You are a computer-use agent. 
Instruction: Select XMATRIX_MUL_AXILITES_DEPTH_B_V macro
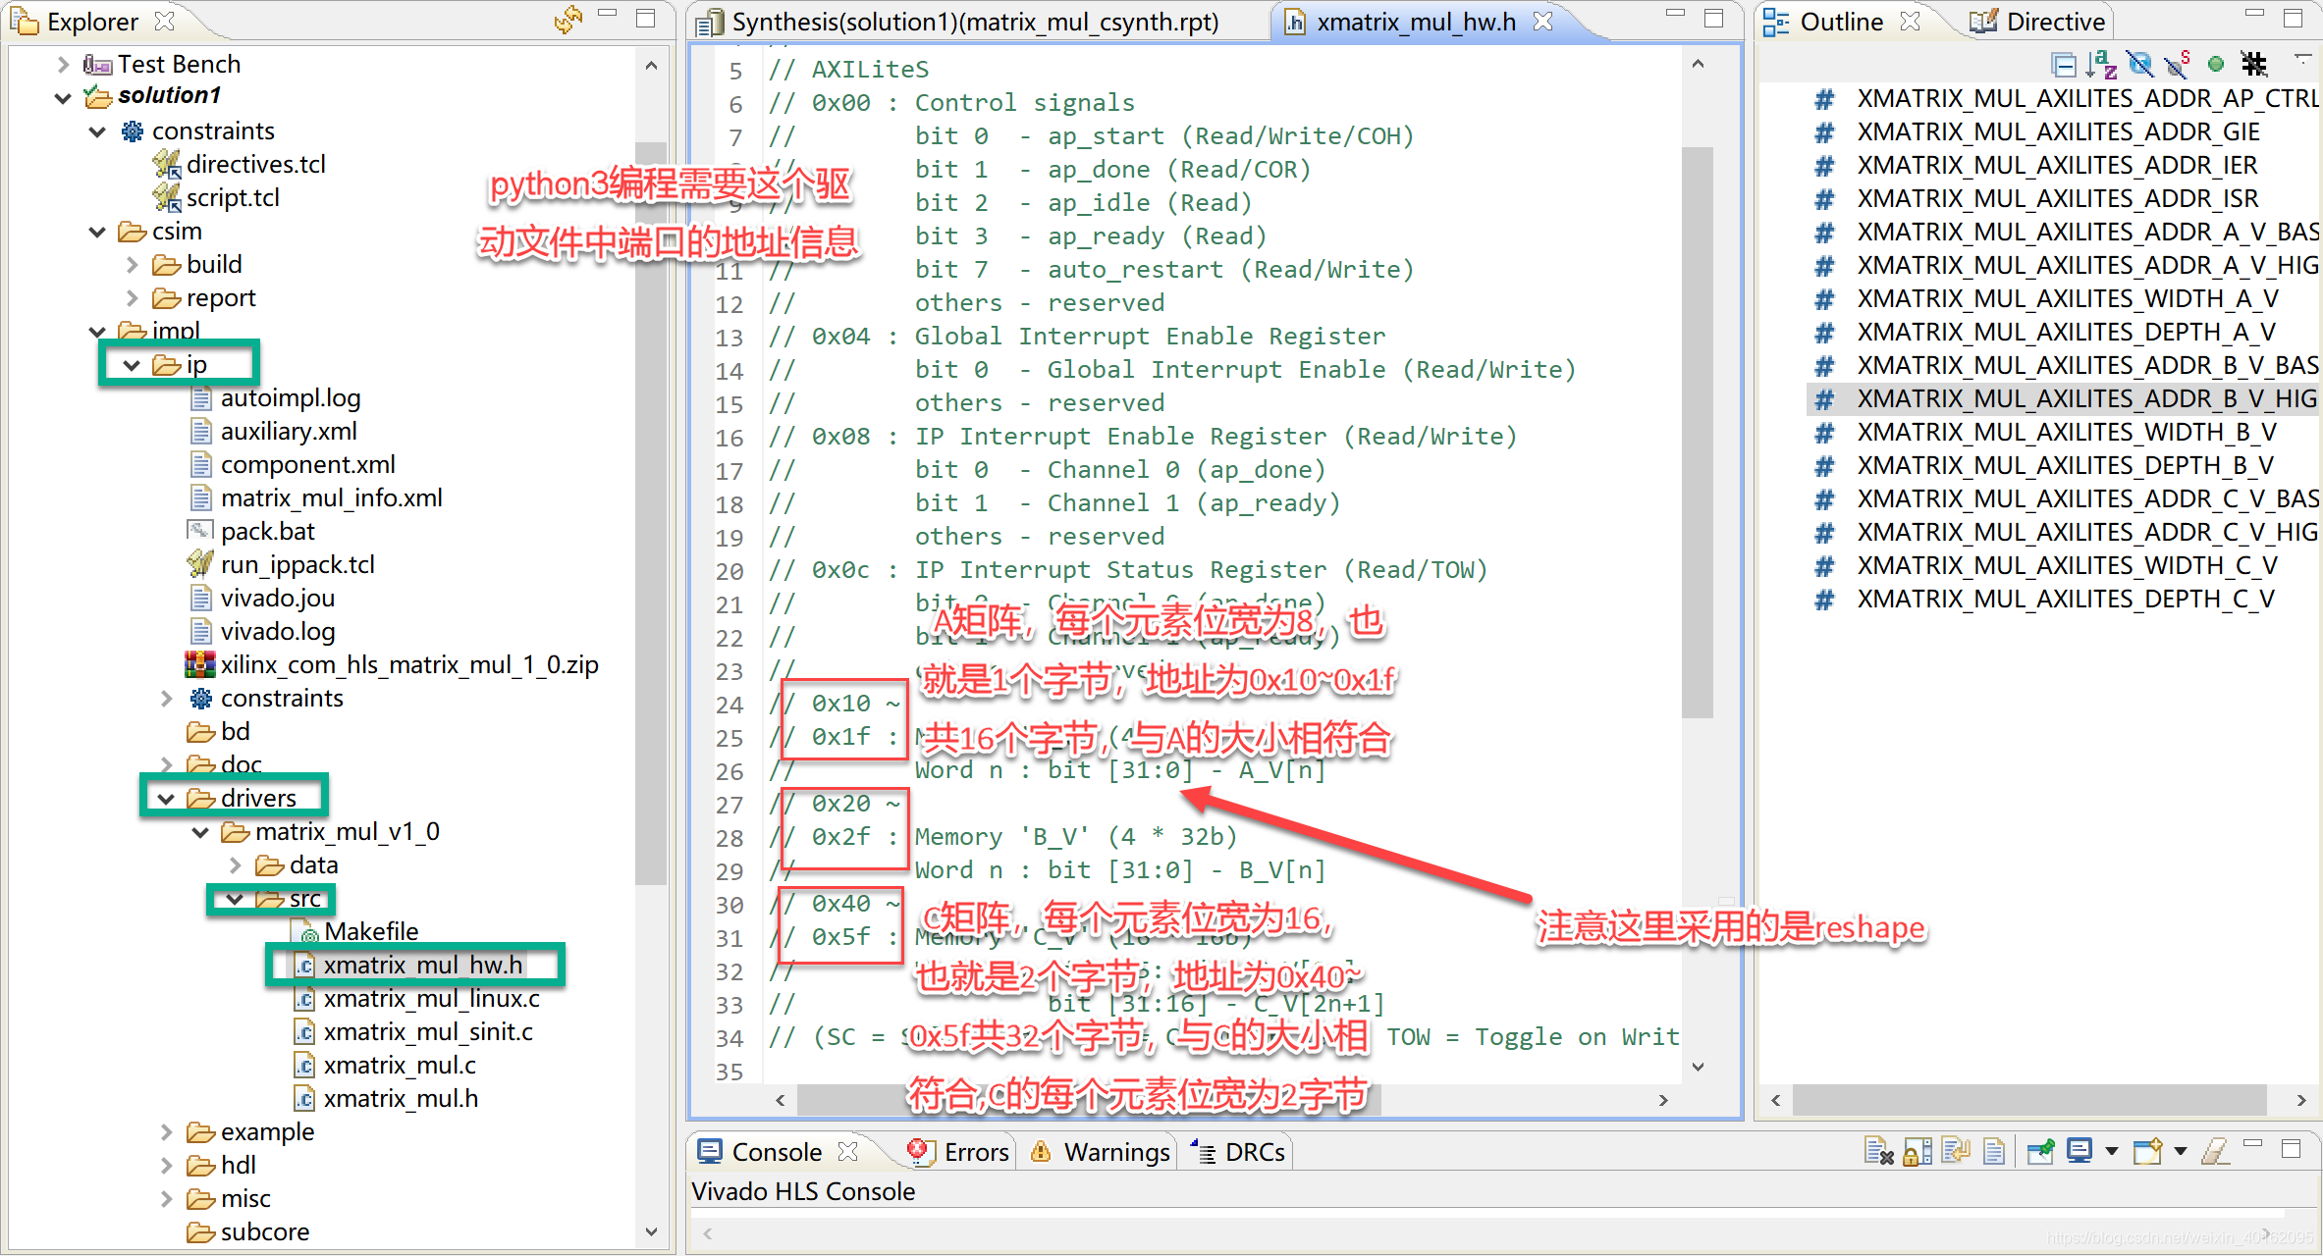[x=2066, y=465]
